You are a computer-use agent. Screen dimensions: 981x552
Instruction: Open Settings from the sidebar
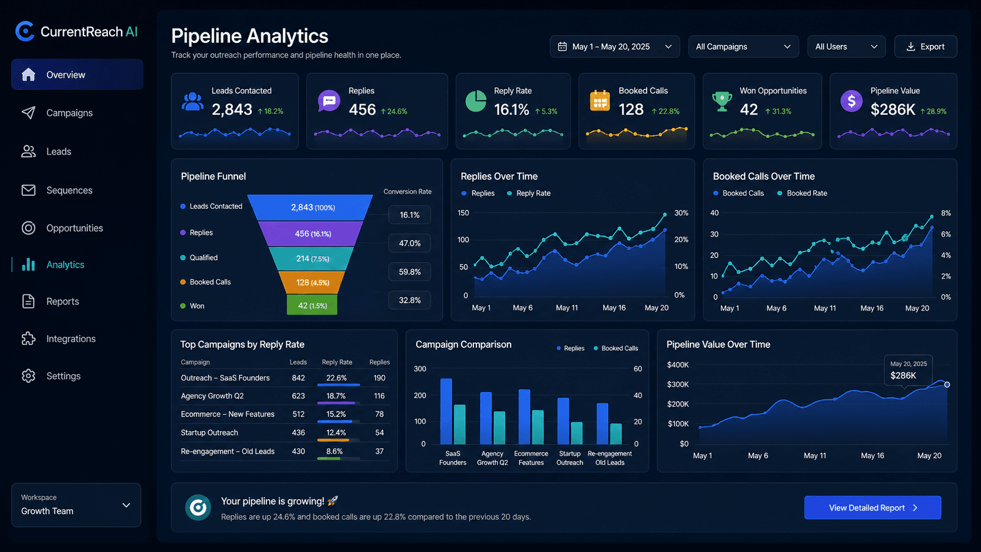(77, 376)
